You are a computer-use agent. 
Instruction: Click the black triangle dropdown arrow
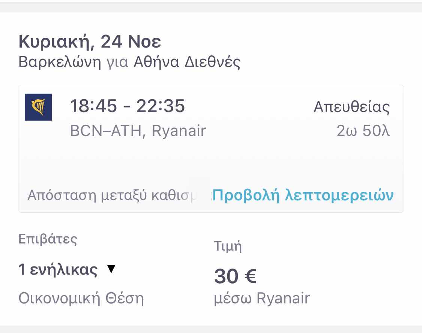pos(111,269)
